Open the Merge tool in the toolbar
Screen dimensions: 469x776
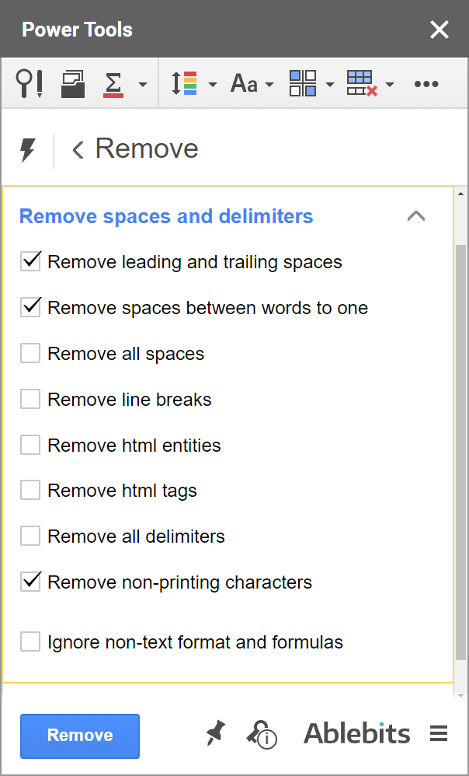pos(72,83)
